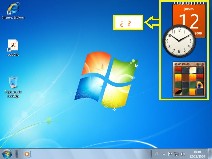The height and width of the screenshot is (159, 212).
Task: Open the network status tray icon
Action: (176, 154)
